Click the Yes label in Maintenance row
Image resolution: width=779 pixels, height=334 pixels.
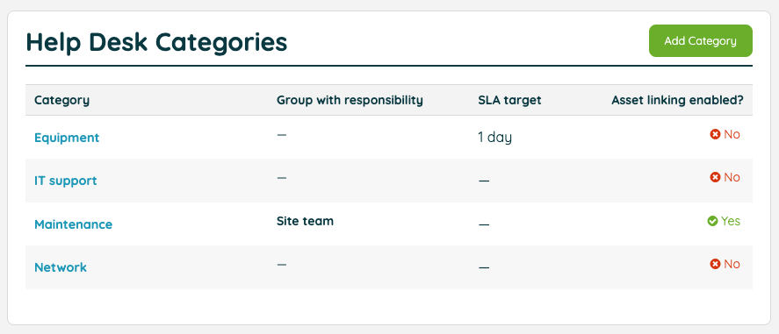(x=731, y=221)
